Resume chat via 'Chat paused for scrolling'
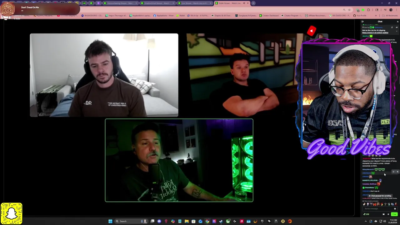Image resolution: width=400 pixels, height=225 pixels. (380, 196)
